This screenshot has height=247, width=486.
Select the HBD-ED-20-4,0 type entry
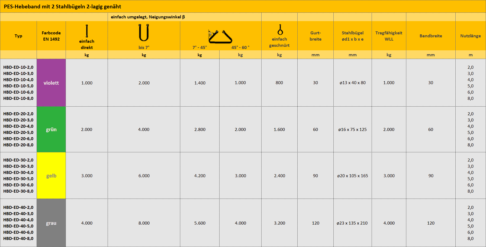[x=18, y=126]
